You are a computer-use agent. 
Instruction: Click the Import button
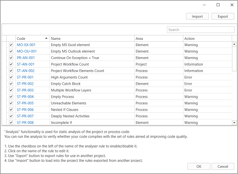point(197,16)
